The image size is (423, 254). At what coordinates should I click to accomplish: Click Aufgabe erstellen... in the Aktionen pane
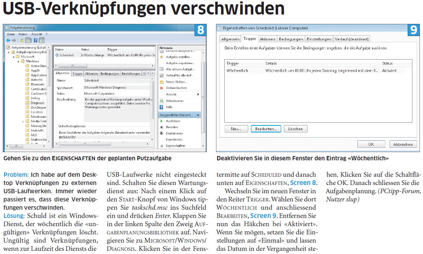179,57
